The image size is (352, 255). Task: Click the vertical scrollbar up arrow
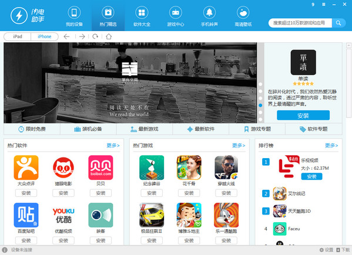click(x=348, y=46)
